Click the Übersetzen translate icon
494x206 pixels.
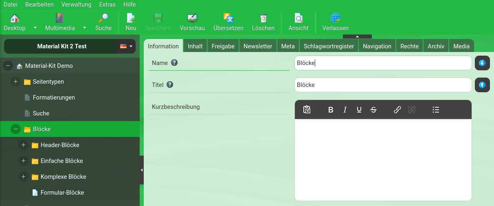coord(228,19)
